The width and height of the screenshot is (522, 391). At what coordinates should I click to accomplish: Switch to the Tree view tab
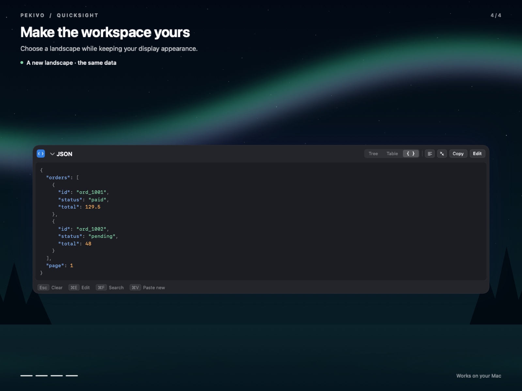(373, 153)
